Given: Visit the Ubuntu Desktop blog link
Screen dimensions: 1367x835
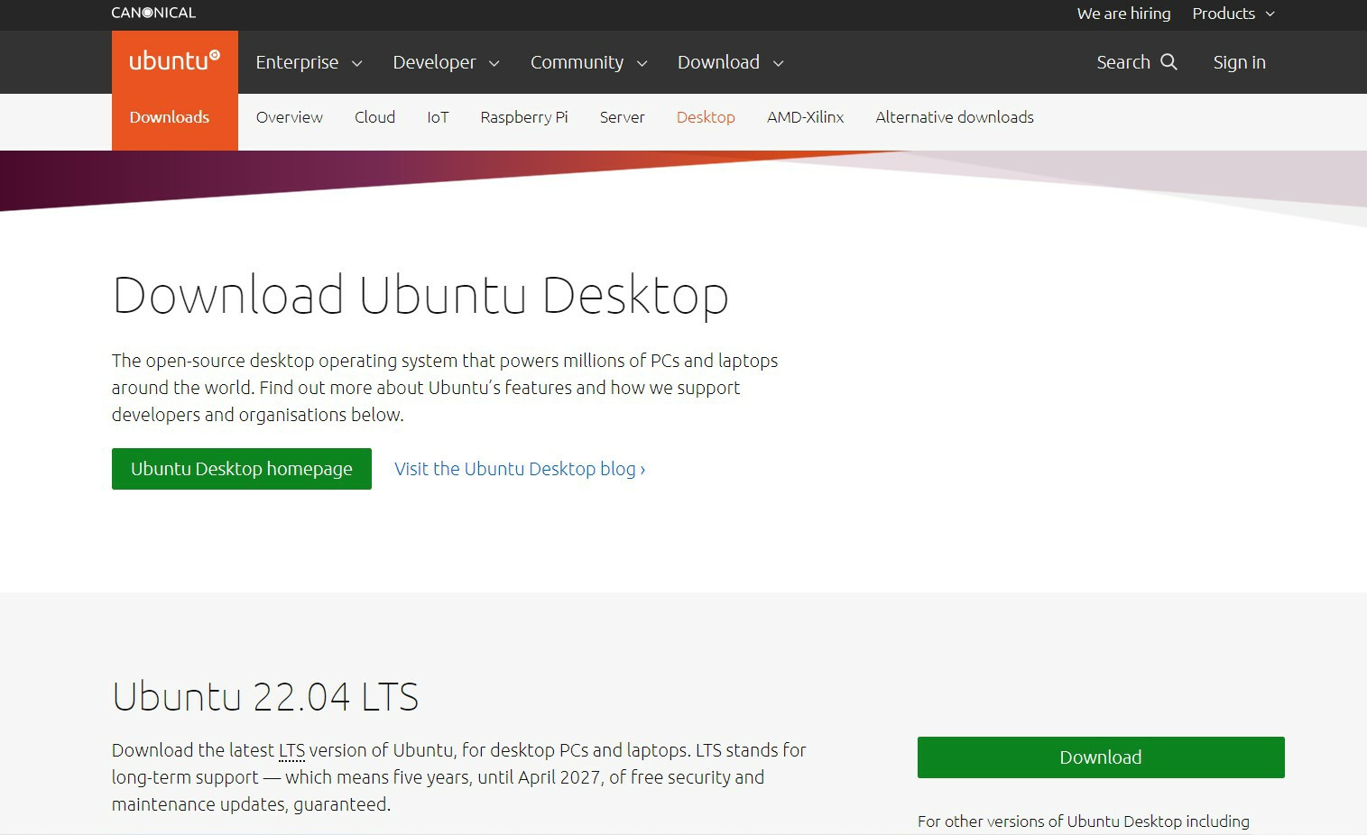Looking at the screenshot, I should (520, 469).
